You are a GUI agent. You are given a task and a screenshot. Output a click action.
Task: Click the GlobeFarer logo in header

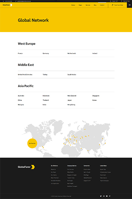[7, 5]
